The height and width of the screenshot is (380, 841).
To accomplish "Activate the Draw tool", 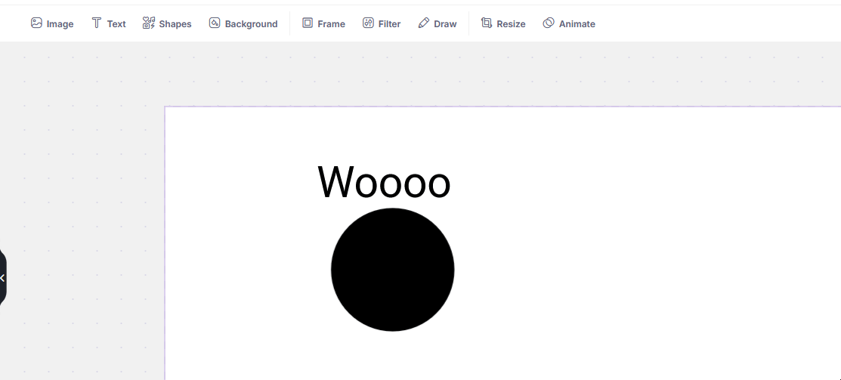I will point(438,23).
